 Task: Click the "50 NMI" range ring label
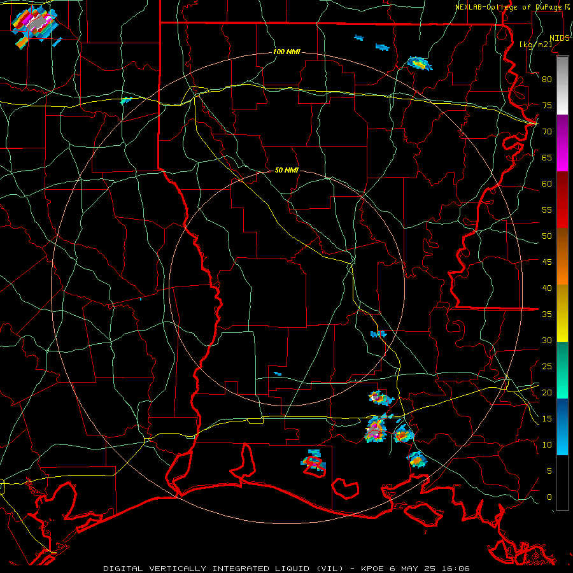click(286, 170)
